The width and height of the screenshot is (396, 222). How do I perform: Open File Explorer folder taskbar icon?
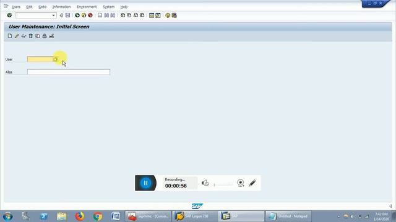coord(62,216)
